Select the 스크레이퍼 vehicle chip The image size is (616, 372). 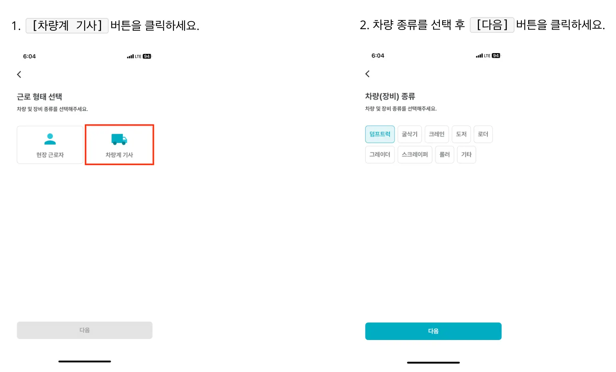click(x=415, y=154)
